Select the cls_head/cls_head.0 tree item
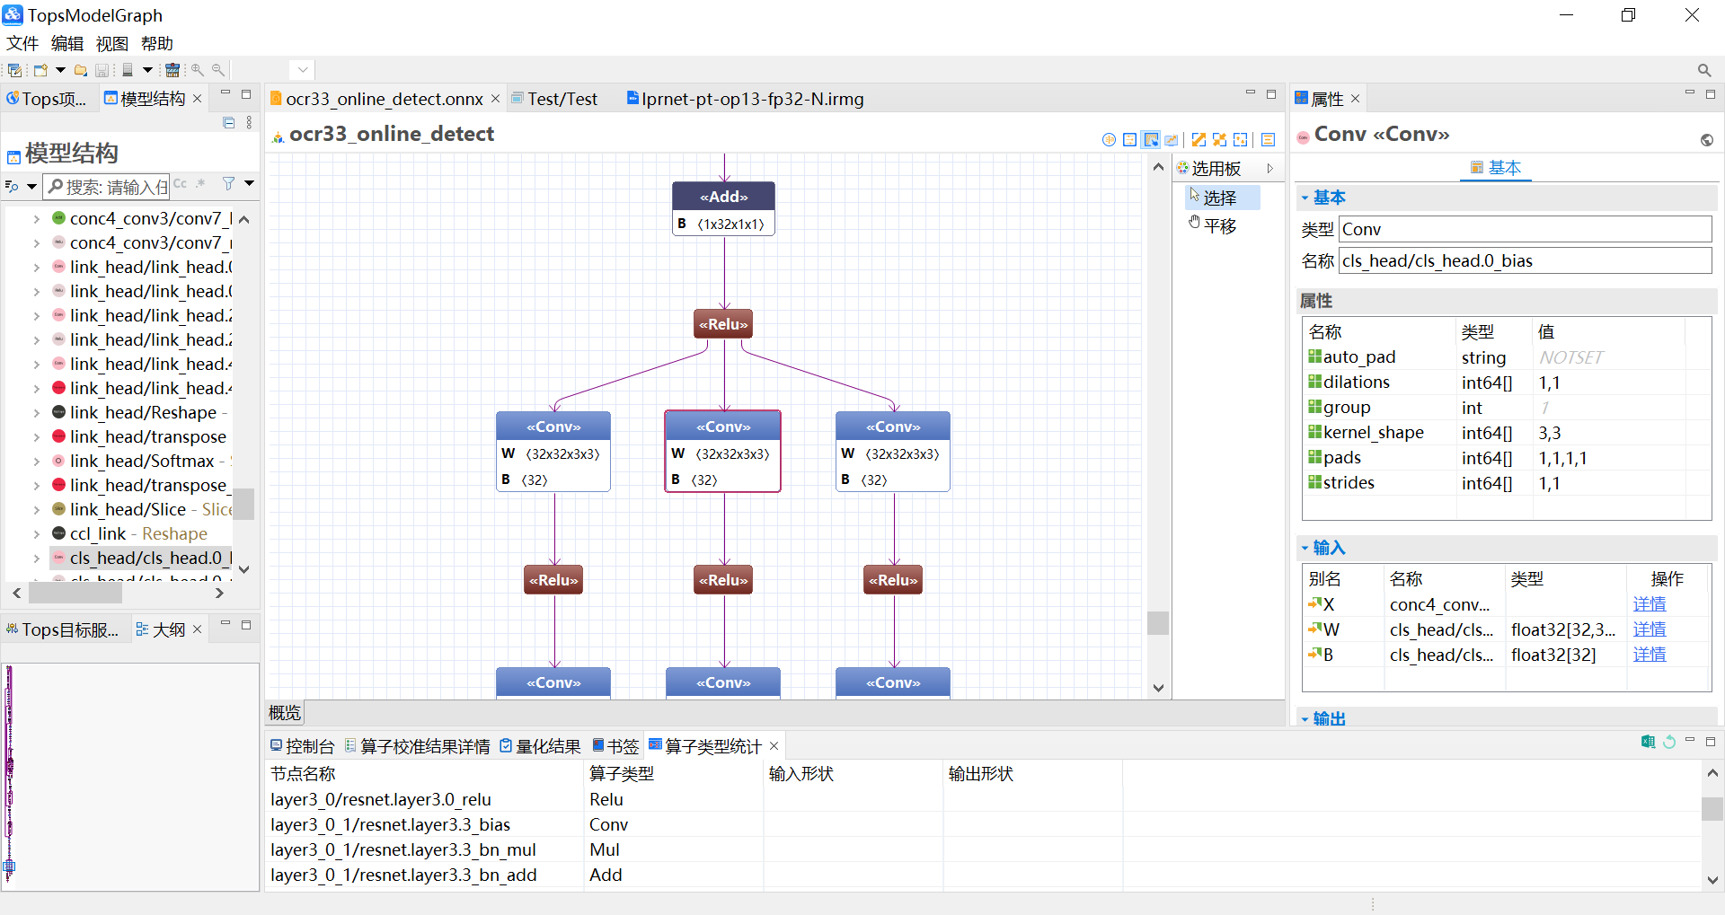 [x=144, y=559]
